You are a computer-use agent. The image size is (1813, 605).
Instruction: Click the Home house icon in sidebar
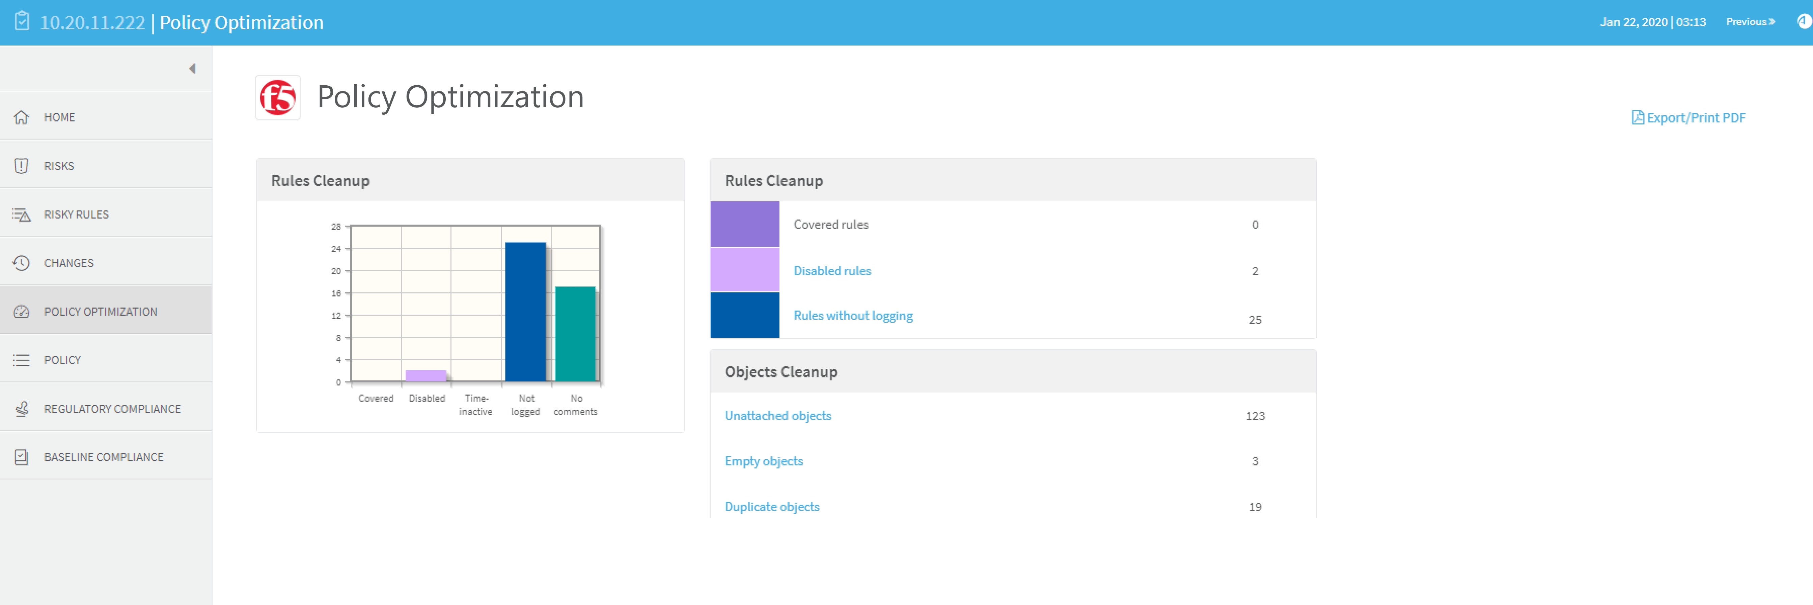click(x=22, y=117)
